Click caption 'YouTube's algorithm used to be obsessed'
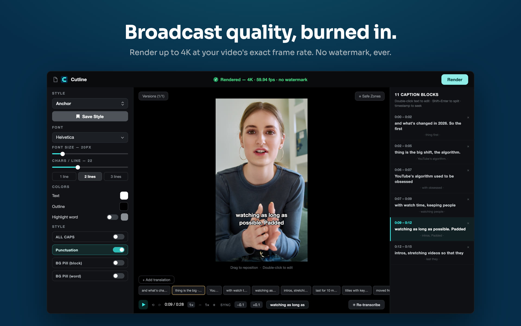 [424, 179]
